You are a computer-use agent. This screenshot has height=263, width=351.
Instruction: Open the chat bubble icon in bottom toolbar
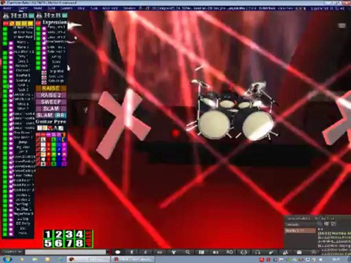coord(118,252)
